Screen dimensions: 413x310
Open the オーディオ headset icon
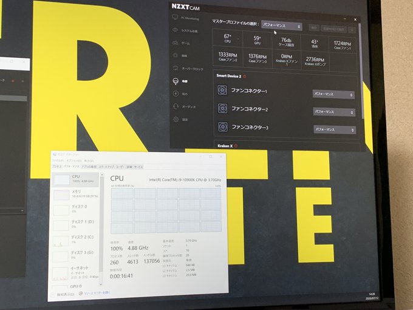pyautogui.click(x=176, y=106)
